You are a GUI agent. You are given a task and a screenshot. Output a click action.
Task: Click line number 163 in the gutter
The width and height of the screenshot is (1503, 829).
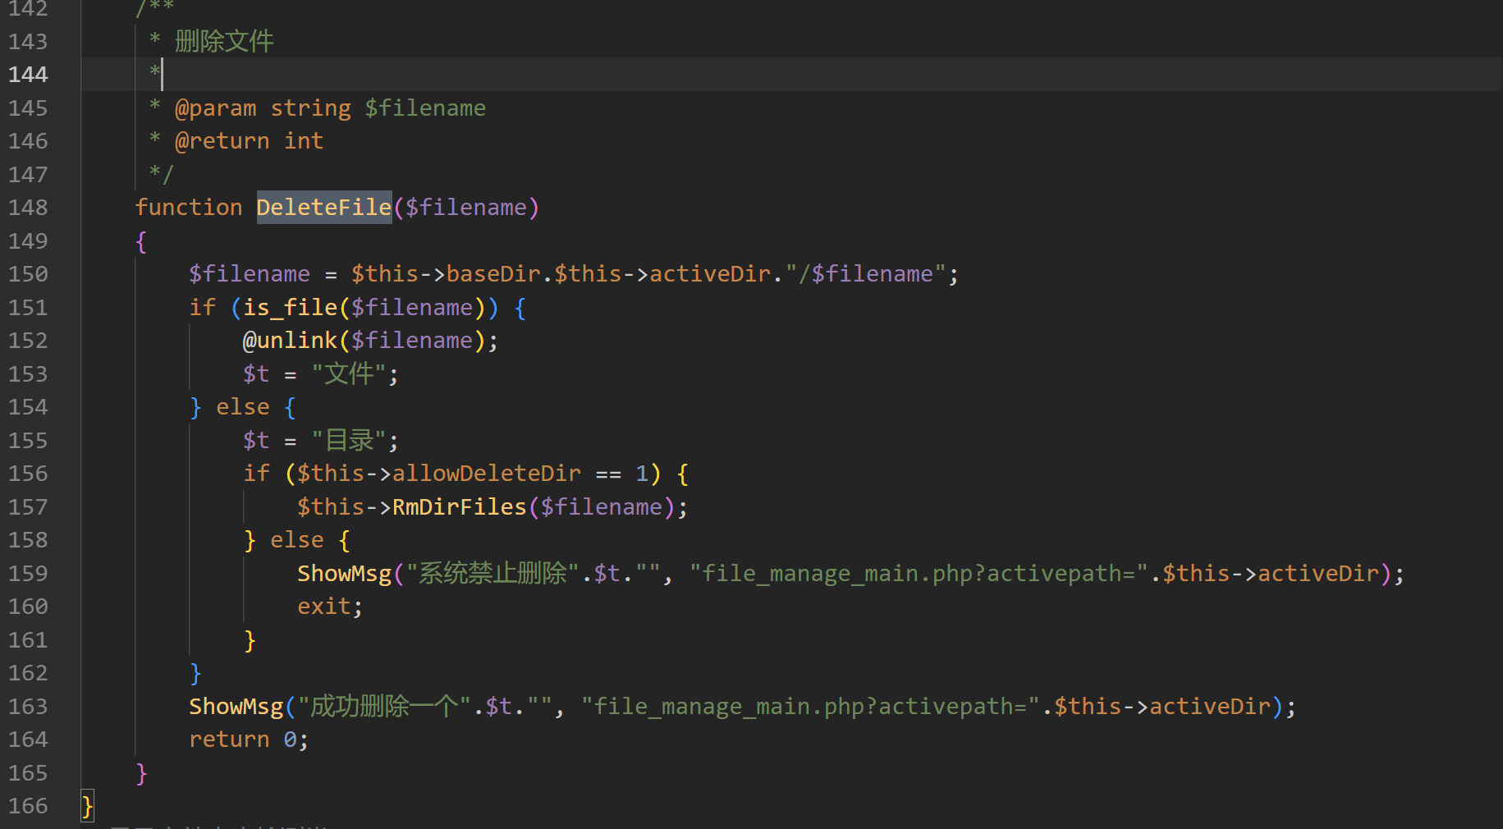pyautogui.click(x=28, y=707)
